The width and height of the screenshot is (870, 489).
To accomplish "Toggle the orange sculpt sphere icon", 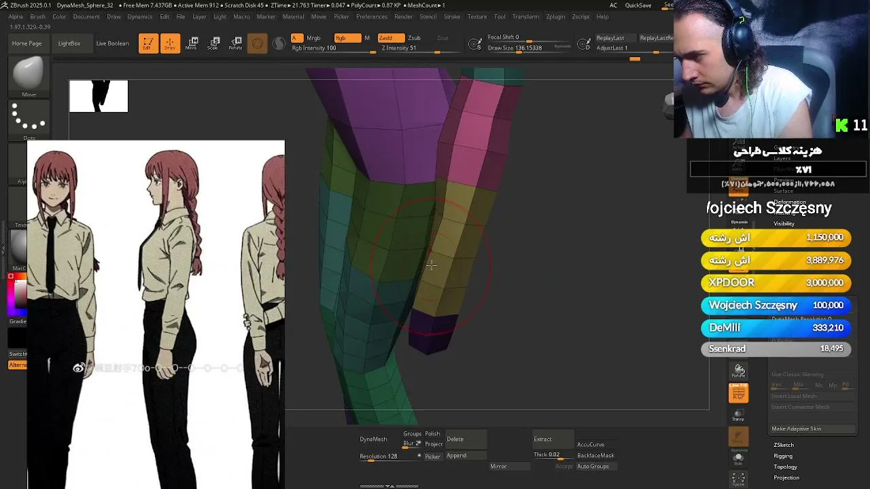I will point(257,44).
